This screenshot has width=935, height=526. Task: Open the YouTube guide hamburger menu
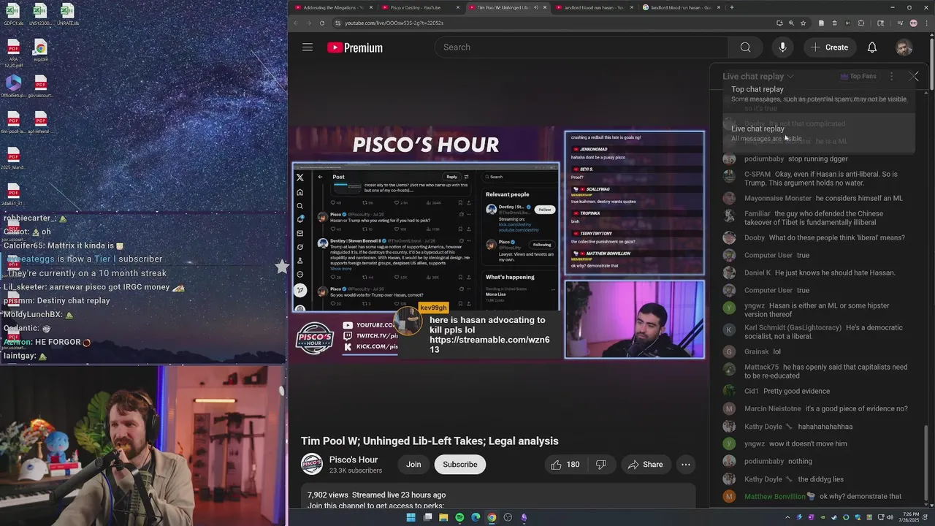(x=308, y=47)
